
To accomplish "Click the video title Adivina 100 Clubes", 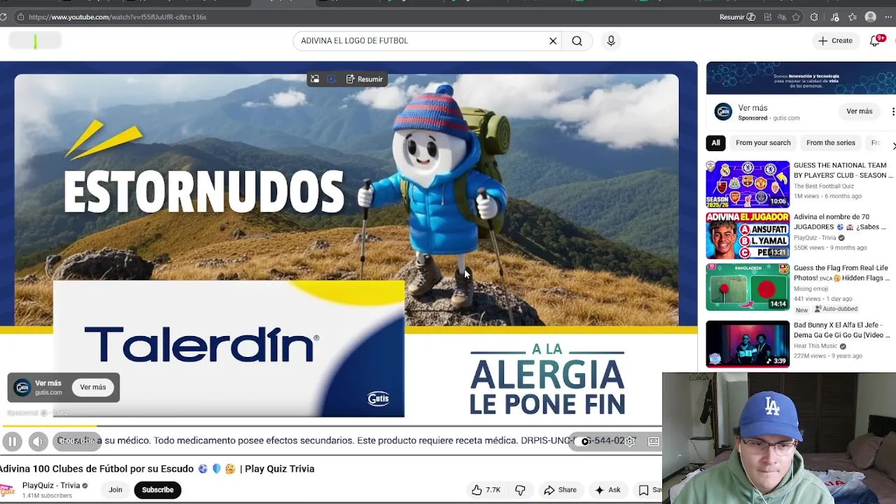I will 157,469.
